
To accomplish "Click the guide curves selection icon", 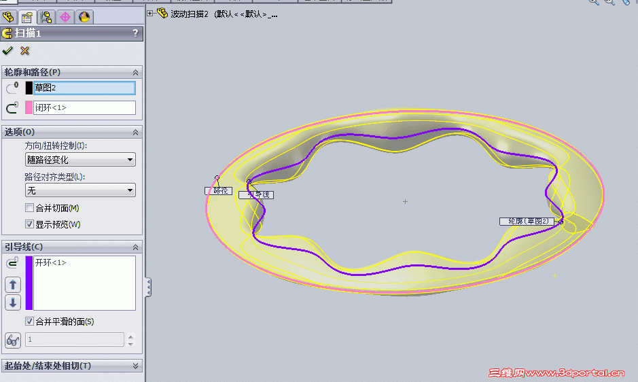I will (13, 263).
